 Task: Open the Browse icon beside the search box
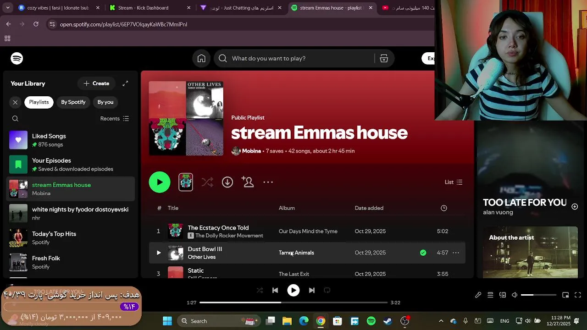pos(384,58)
